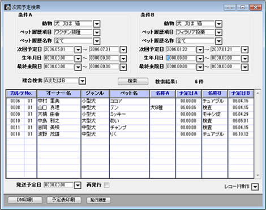Screen dimensions: 266x210
Task: Open 条件B 最終来院日 end date dropdown
Action: [x=245, y=67]
